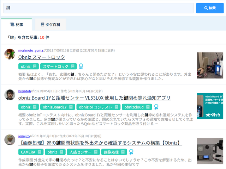Click the 検索 search button
This screenshot has width=226, height=169.
coord(210,8)
